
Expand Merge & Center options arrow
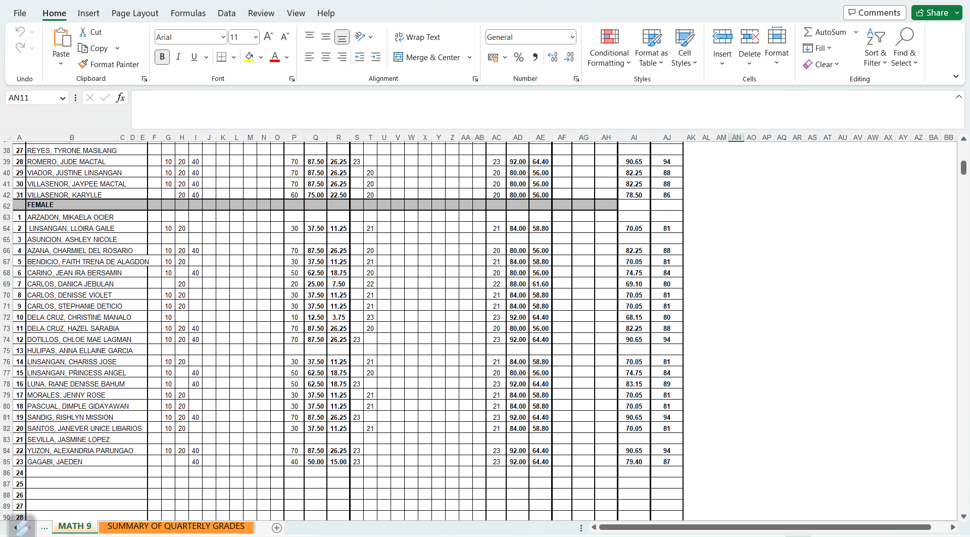pos(469,57)
